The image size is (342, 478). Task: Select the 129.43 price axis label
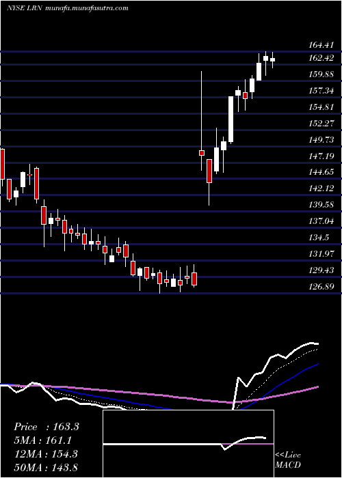pos(321,270)
